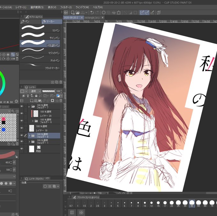
Task: Hide Folder 1 with its eye icon
Action: click(22, 141)
